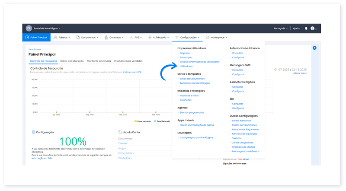This screenshot has width=346, height=191.
Task: Click the Alterar datas link
Action: (300, 73)
